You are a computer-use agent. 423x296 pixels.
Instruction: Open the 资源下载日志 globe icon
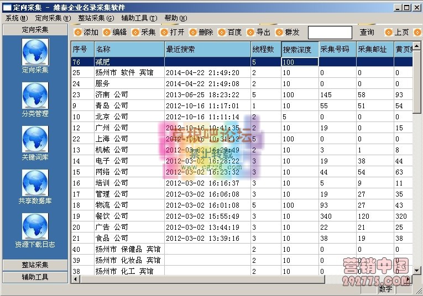click(35, 226)
